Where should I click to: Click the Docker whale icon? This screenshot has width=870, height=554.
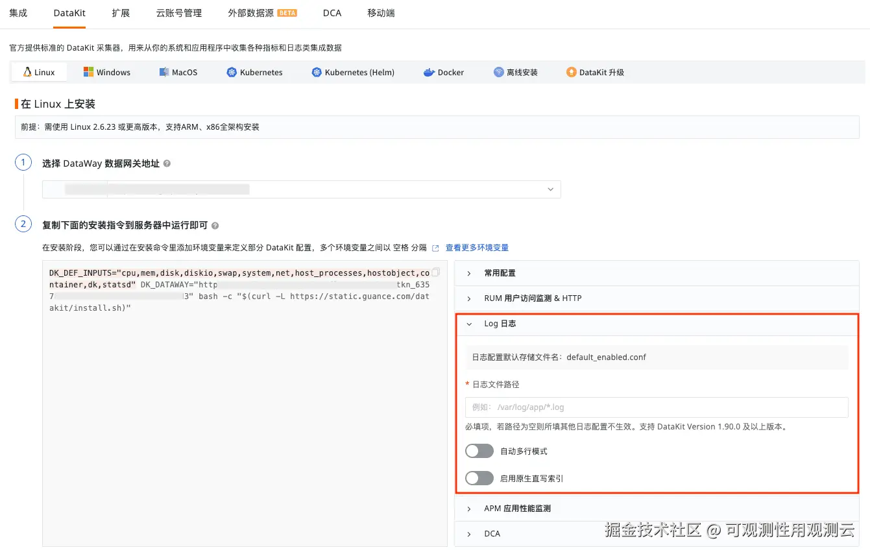[x=429, y=72]
